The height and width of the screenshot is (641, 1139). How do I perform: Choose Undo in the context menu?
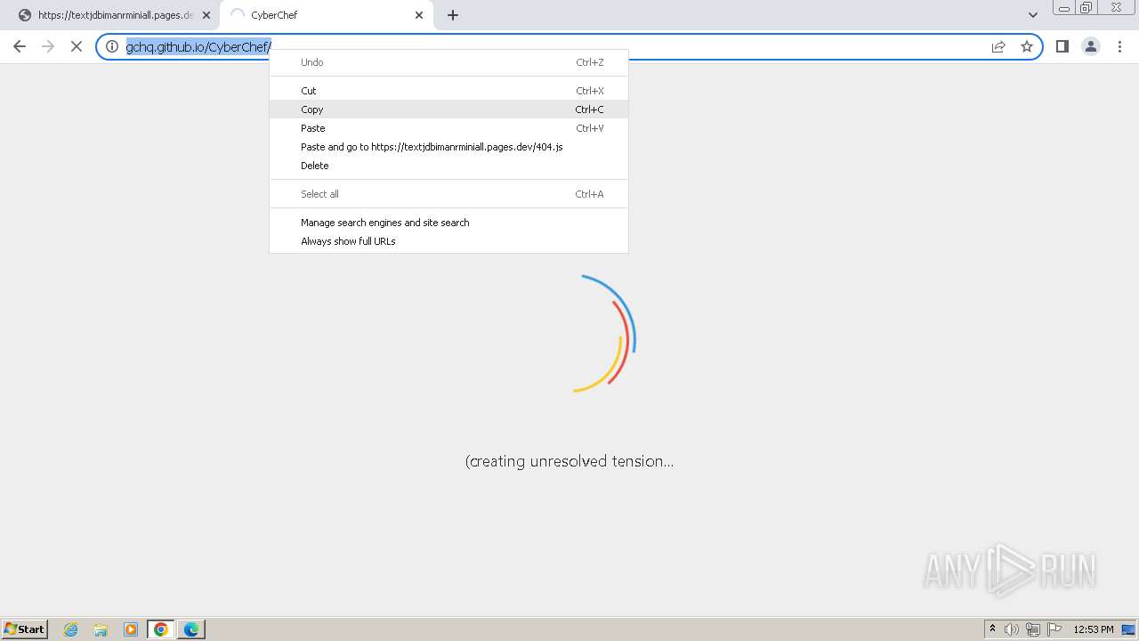click(x=448, y=62)
